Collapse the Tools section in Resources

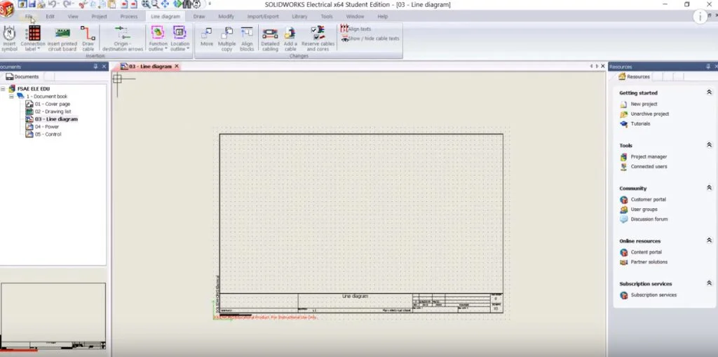(x=710, y=144)
